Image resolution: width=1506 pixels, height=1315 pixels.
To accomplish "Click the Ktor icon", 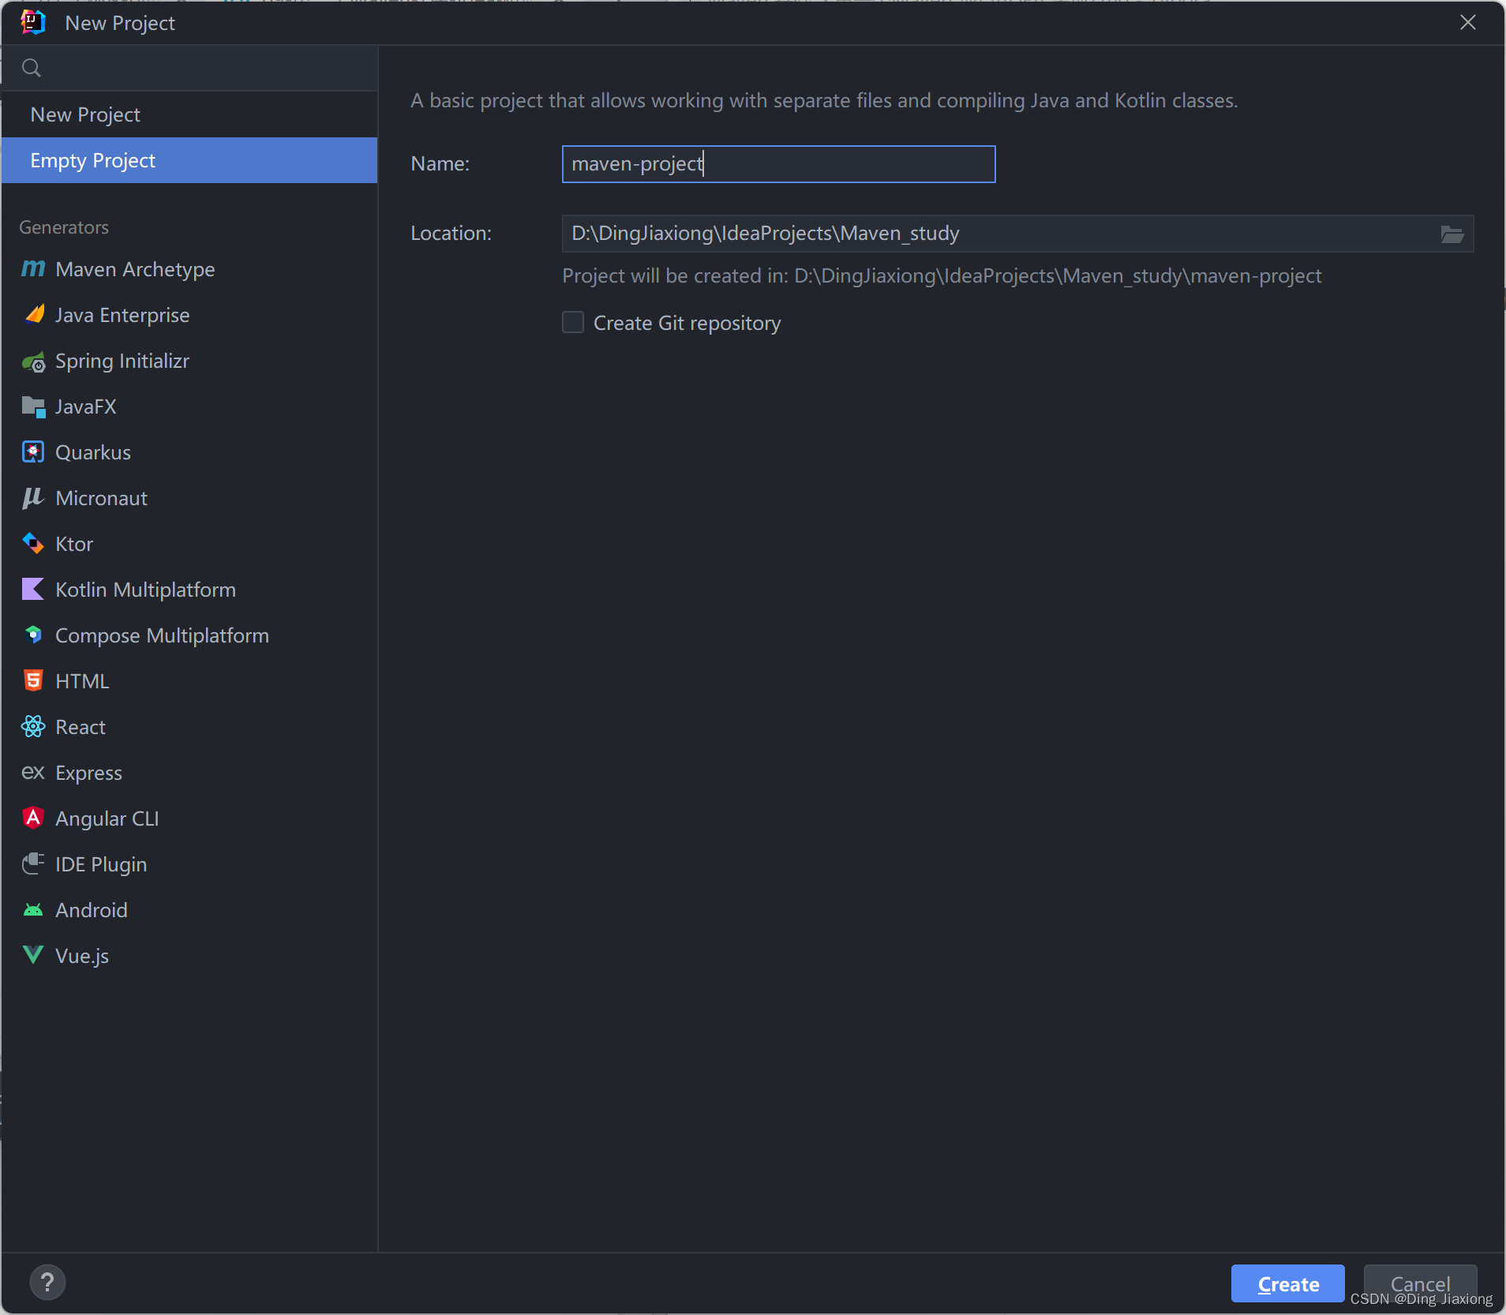I will [33, 544].
